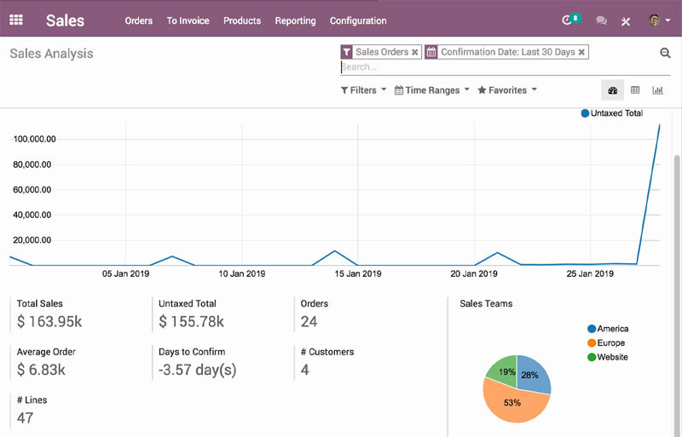Image resolution: width=682 pixels, height=437 pixels.
Task: Expand the Filters dropdown
Action: [363, 90]
